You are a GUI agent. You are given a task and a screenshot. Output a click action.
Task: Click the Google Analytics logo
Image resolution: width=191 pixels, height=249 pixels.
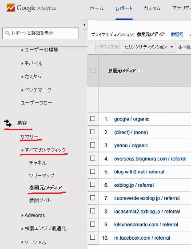coord(31,8)
